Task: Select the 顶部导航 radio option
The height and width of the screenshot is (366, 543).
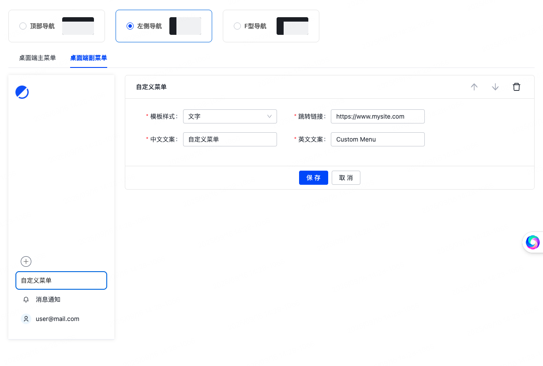Action: tap(23, 26)
